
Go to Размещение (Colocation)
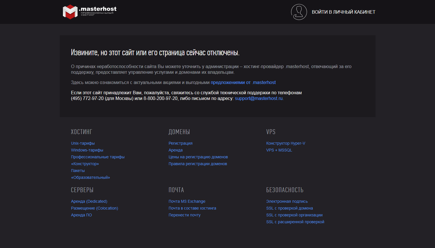pyautogui.click(x=94, y=208)
